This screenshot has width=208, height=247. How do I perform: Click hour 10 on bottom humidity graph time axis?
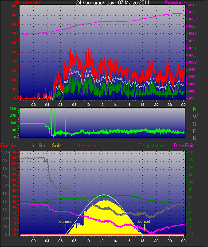(88, 241)
